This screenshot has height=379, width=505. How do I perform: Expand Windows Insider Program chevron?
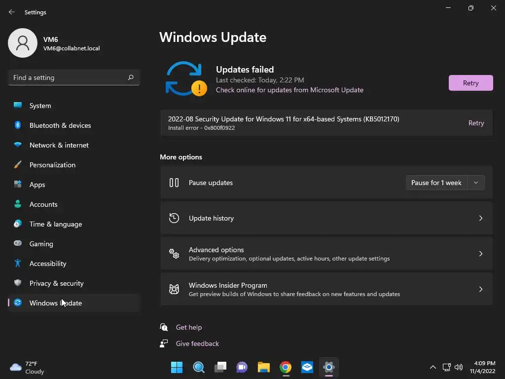coord(480,289)
